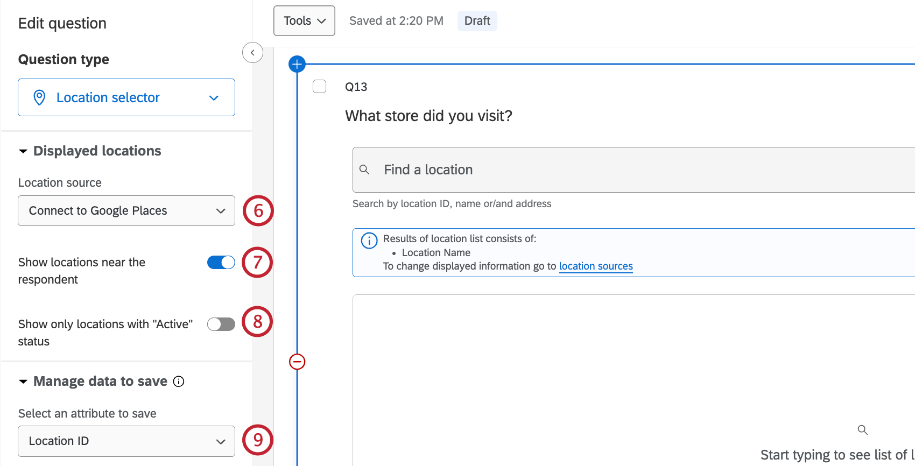Open the Connect to Google Places dropdown

(126, 211)
